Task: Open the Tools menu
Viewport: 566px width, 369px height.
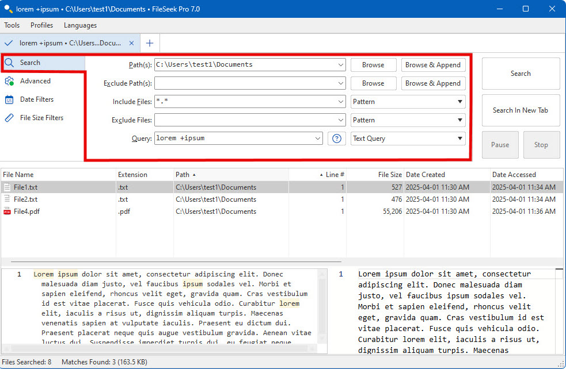Action: 12,25
